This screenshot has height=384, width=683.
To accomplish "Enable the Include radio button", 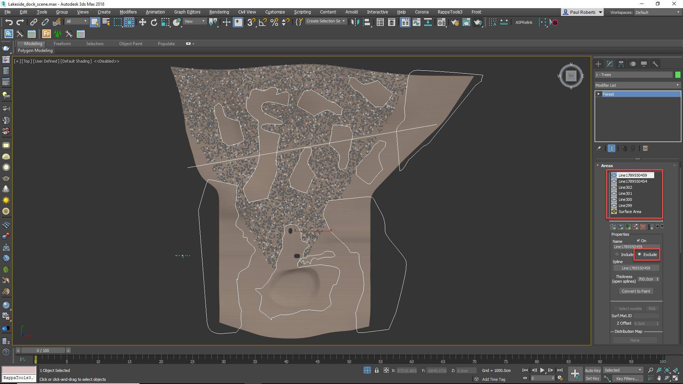I will point(617,254).
